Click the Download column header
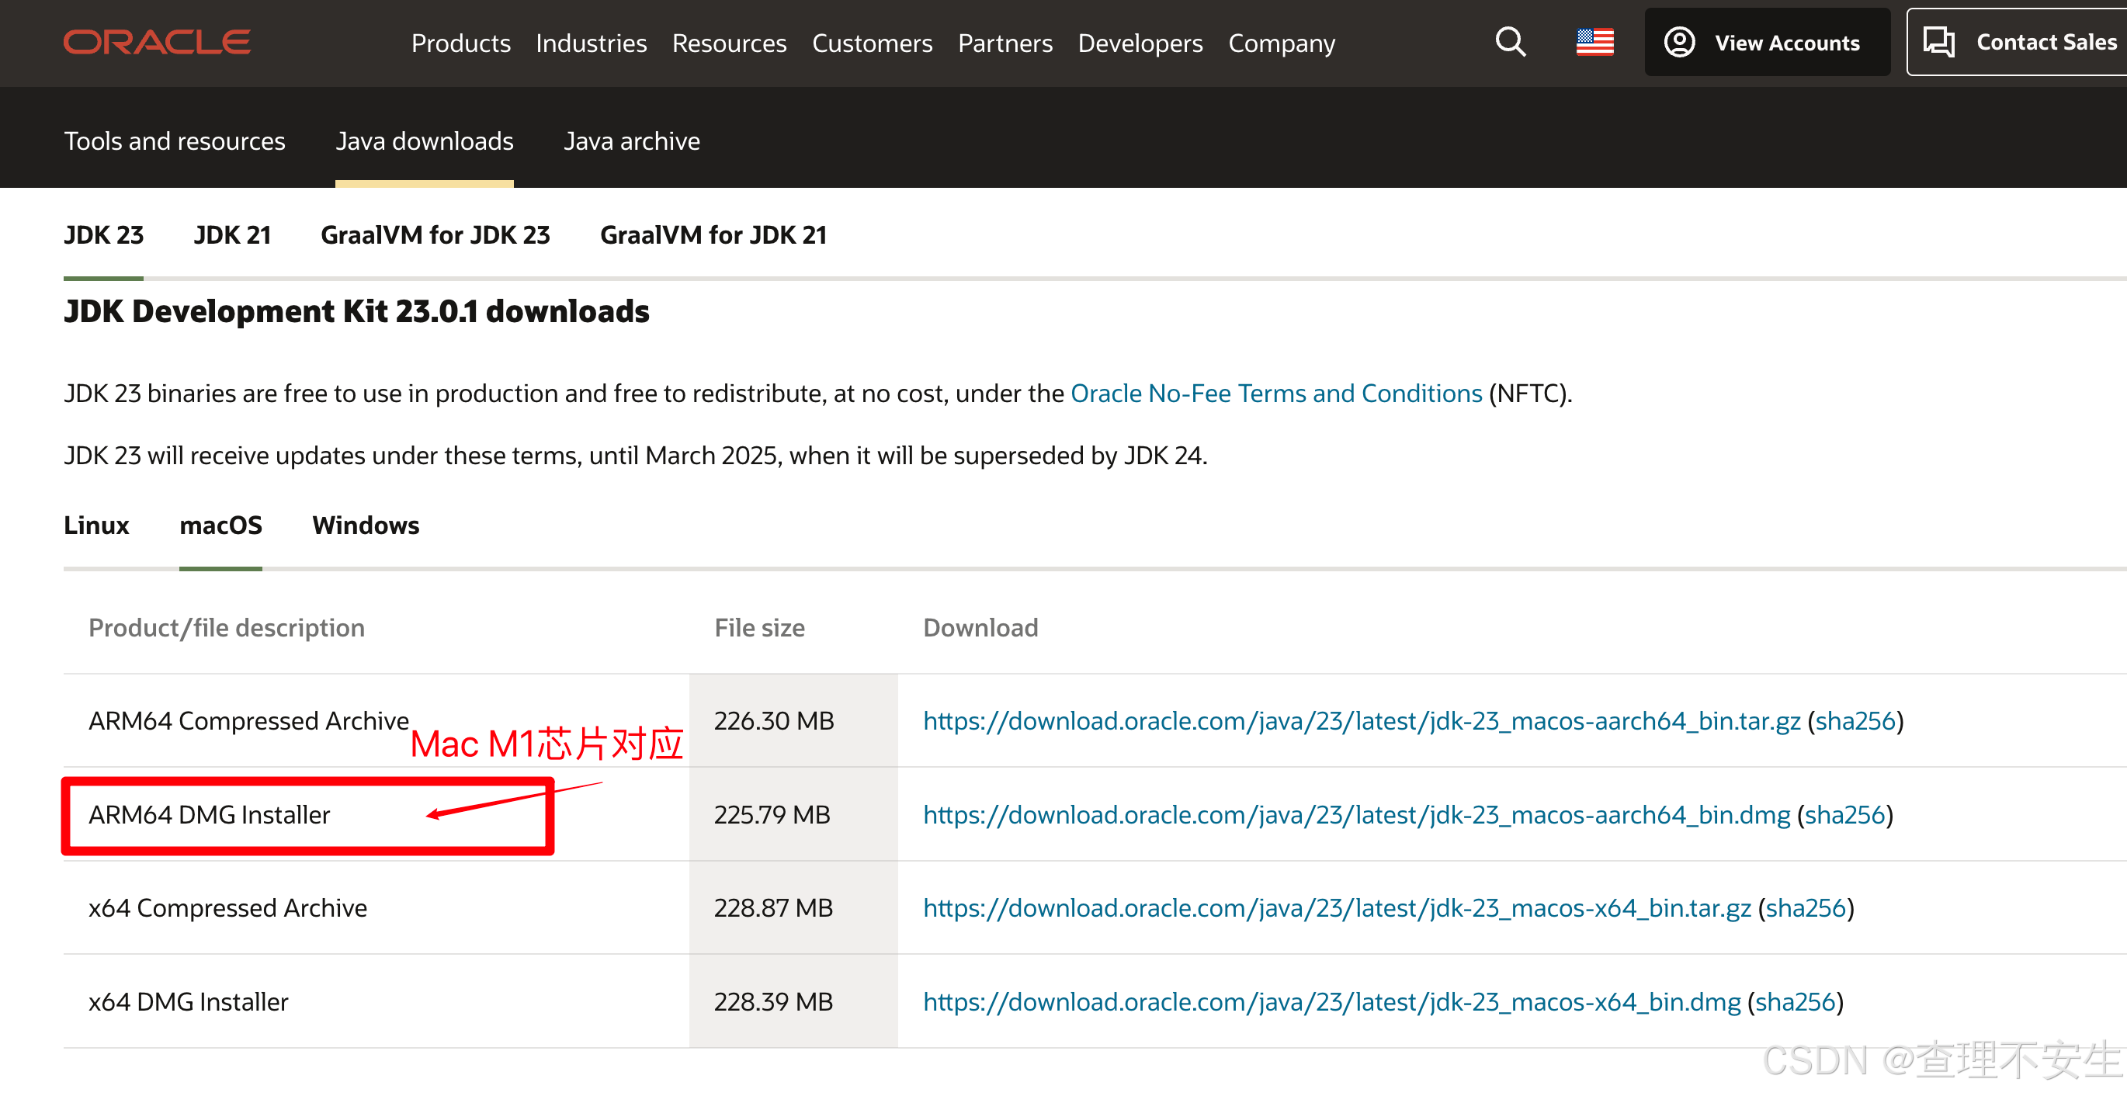Viewport: 2127px width, 1096px height. (x=981, y=628)
